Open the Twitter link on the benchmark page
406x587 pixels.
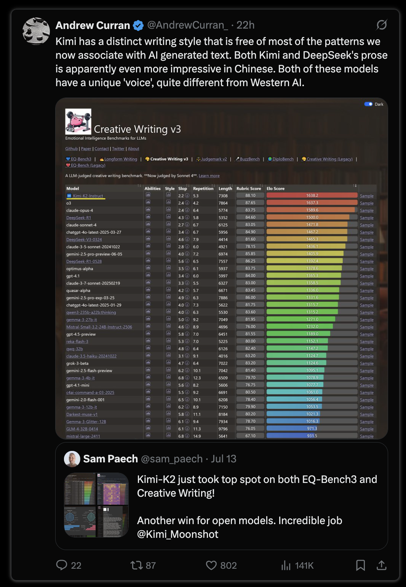[118, 149]
